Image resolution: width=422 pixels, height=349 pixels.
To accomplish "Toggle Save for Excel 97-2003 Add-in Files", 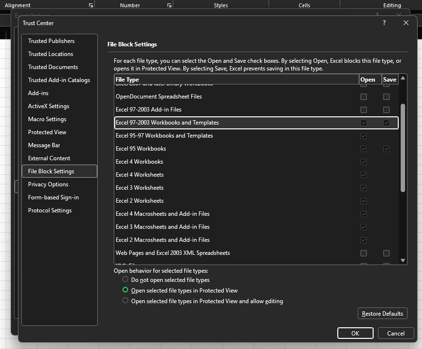I will 386,110.
